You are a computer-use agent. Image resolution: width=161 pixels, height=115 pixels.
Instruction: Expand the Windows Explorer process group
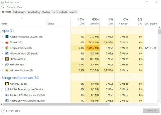pos(2,70)
